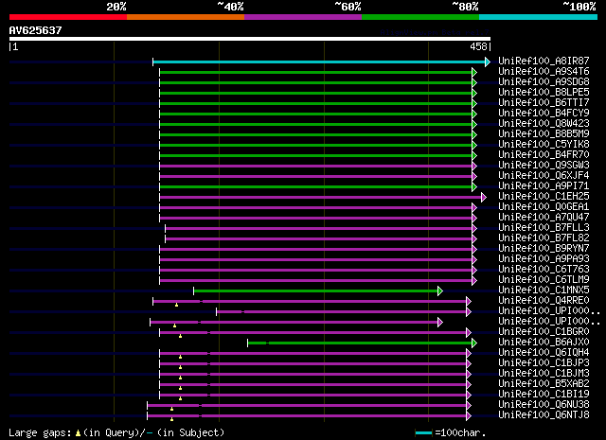Click the orange ~40% legend color bar
Screen dimensions: 606x440
coord(186,17)
